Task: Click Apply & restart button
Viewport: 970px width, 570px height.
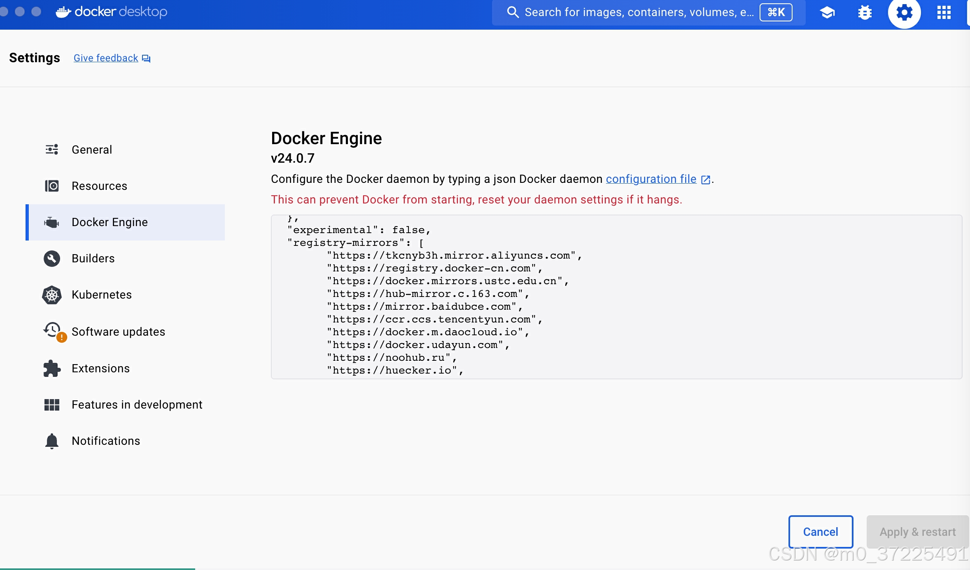Action: [x=917, y=532]
